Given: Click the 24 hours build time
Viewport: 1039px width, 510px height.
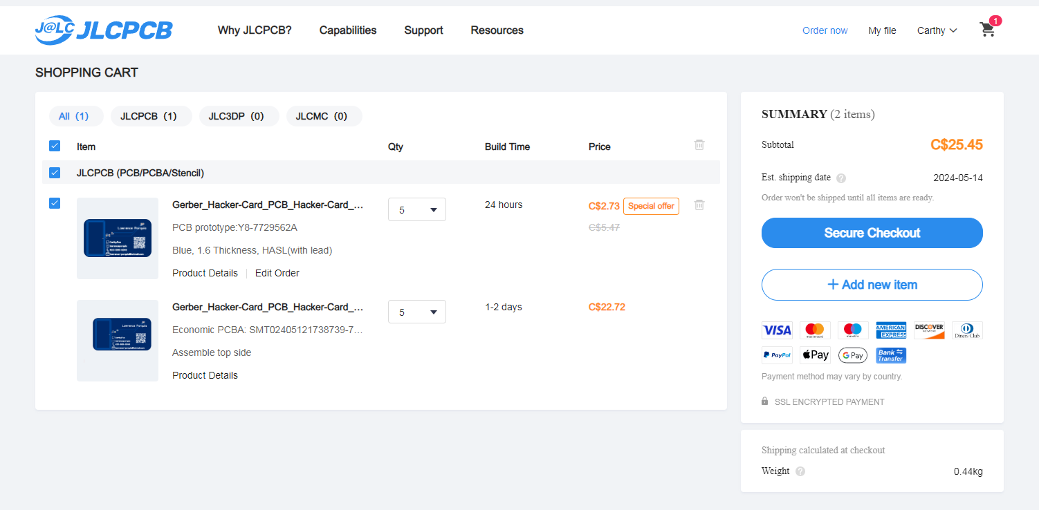Looking at the screenshot, I should click(x=504, y=205).
